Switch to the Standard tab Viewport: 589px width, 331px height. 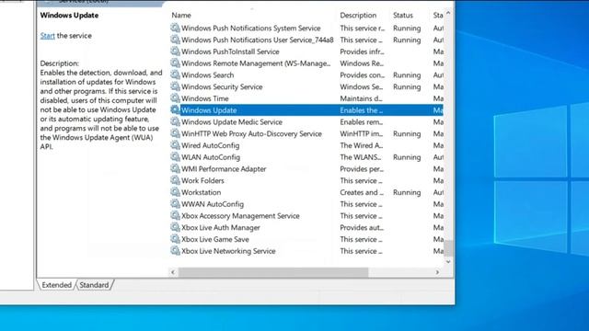94,285
